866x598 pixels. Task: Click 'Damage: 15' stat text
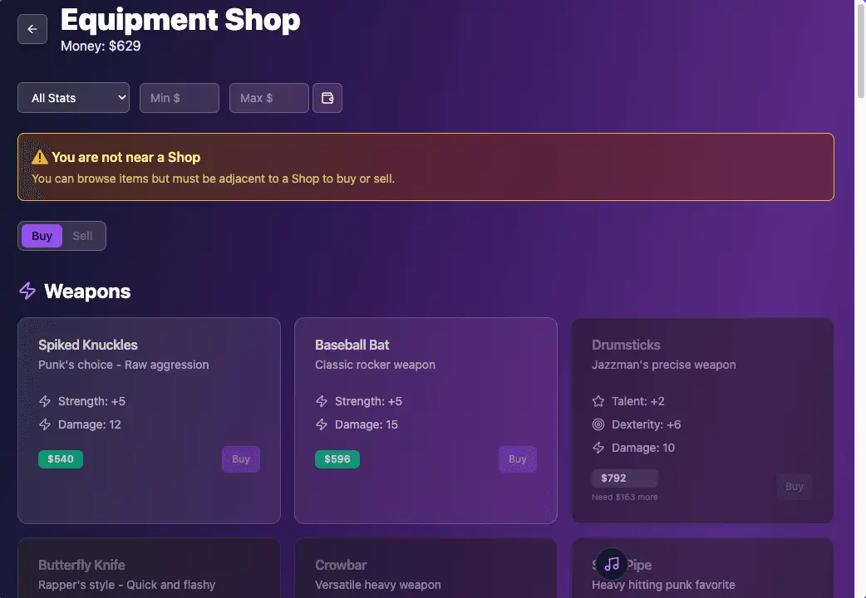[x=367, y=424]
